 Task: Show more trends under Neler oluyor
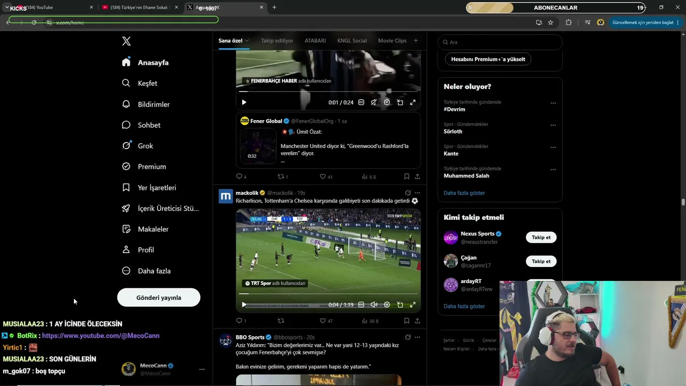pyautogui.click(x=464, y=193)
